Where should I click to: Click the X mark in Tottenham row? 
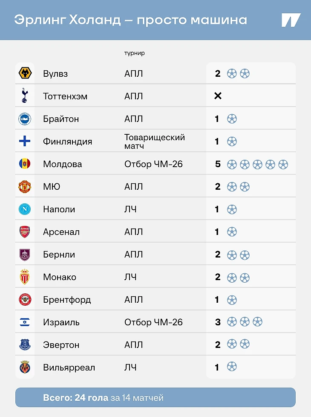coord(218,96)
